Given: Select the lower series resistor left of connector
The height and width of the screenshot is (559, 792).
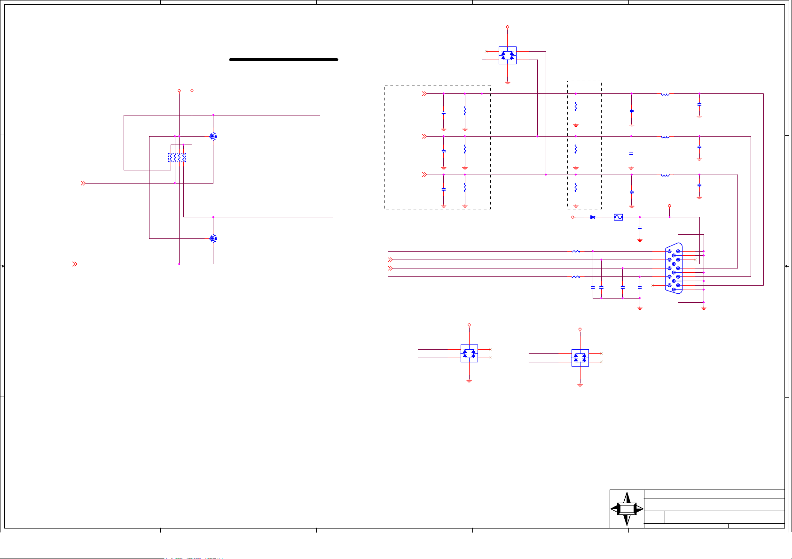Looking at the screenshot, I should 576,277.
